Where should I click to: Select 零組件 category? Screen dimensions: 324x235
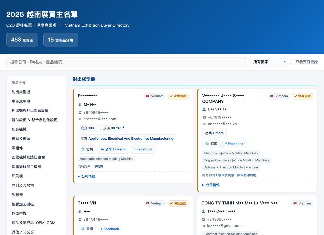coord(17,148)
